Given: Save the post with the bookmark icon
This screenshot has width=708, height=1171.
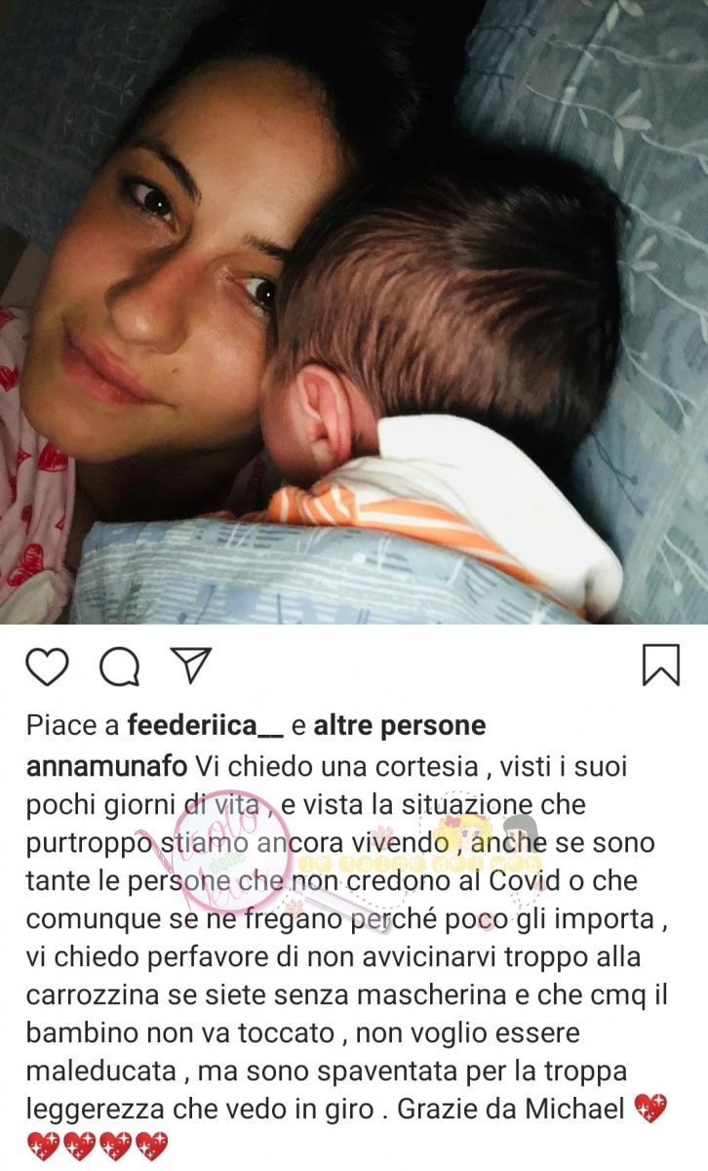Looking at the screenshot, I should [660, 666].
